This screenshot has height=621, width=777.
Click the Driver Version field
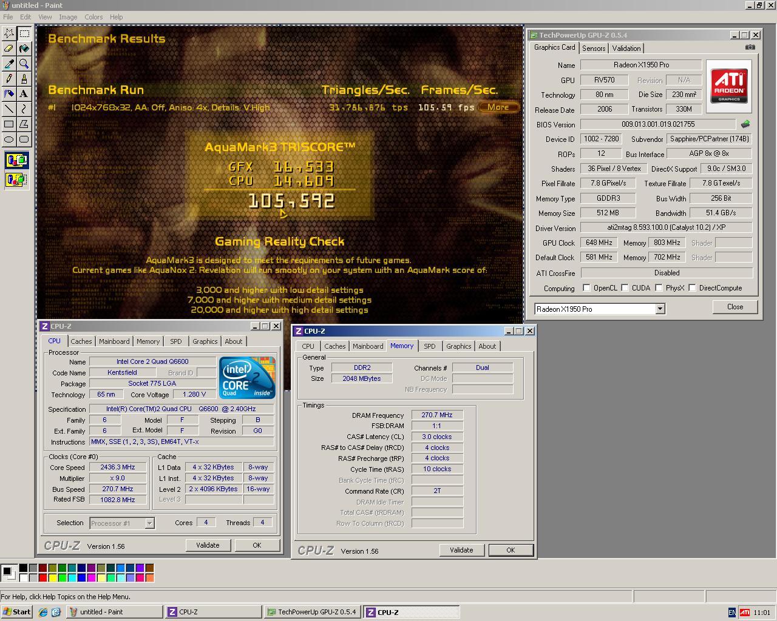(666, 227)
